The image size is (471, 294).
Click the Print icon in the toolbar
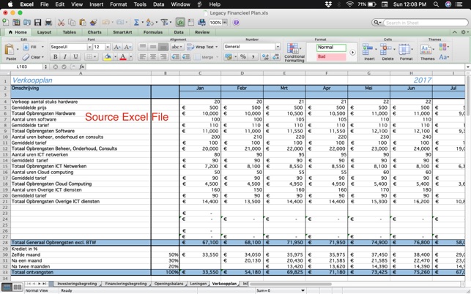[48, 23]
